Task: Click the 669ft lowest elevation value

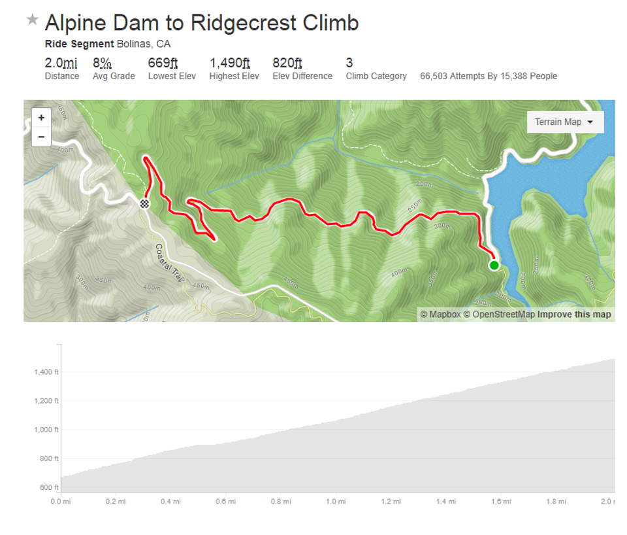Action: (x=163, y=63)
